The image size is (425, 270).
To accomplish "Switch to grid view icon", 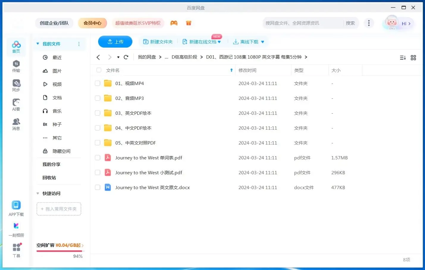I will click(413, 58).
